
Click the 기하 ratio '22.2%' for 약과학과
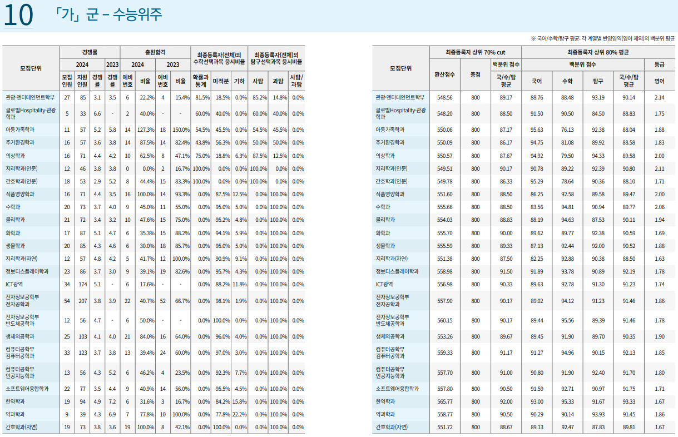(240, 414)
